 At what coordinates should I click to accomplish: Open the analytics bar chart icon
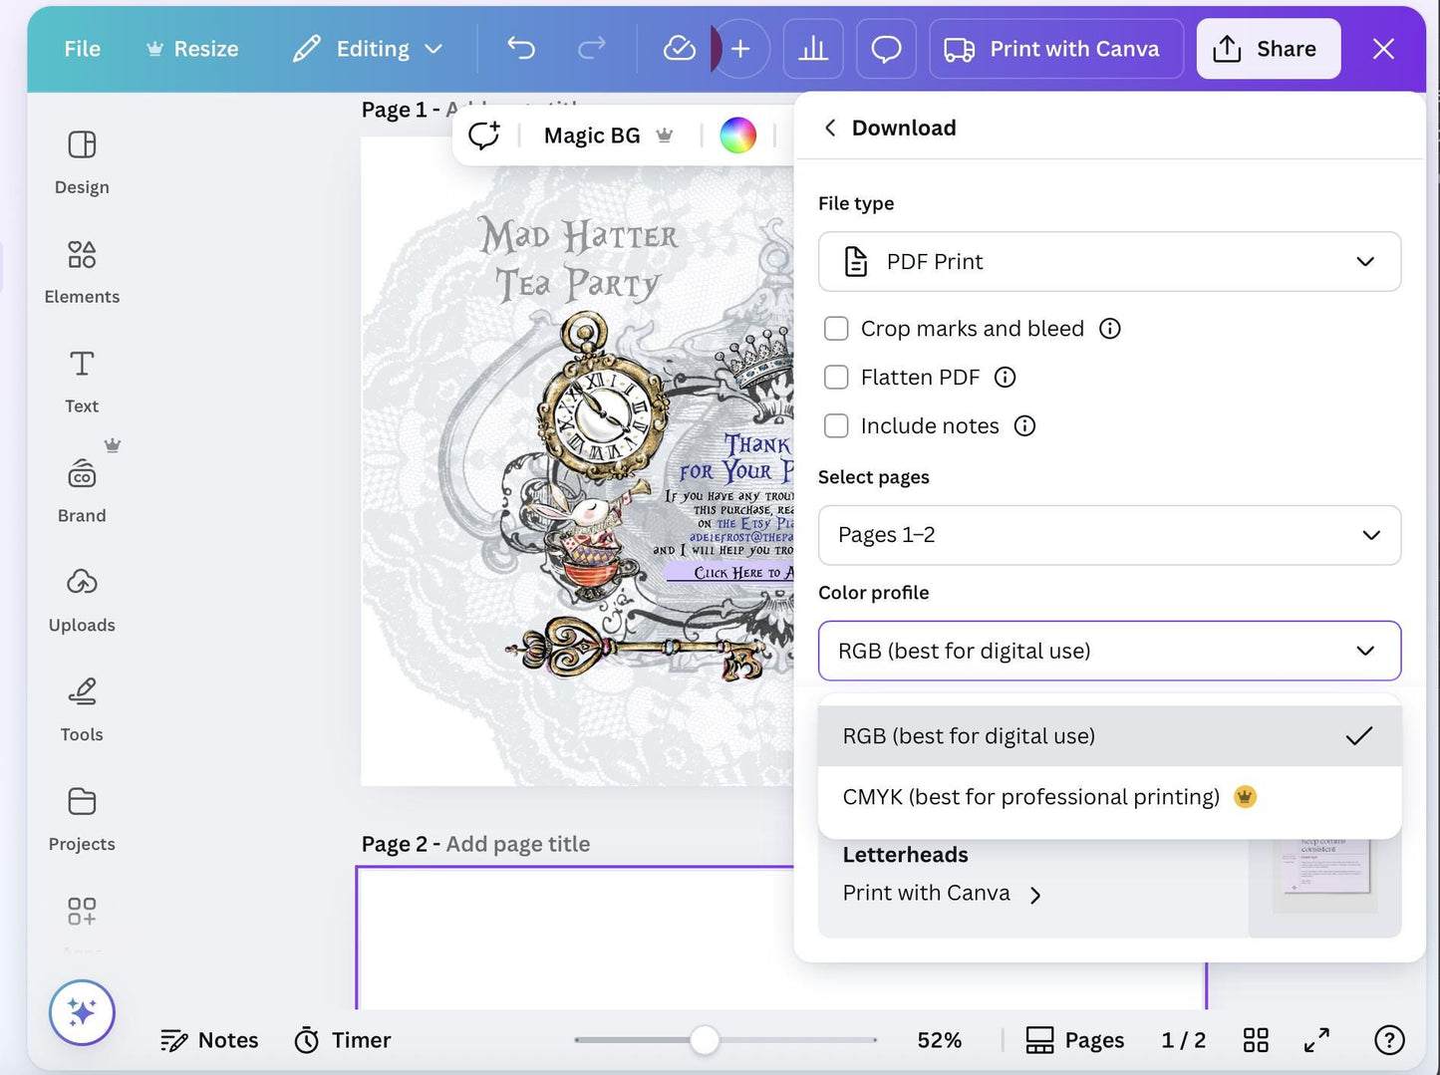tap(813, 48)
